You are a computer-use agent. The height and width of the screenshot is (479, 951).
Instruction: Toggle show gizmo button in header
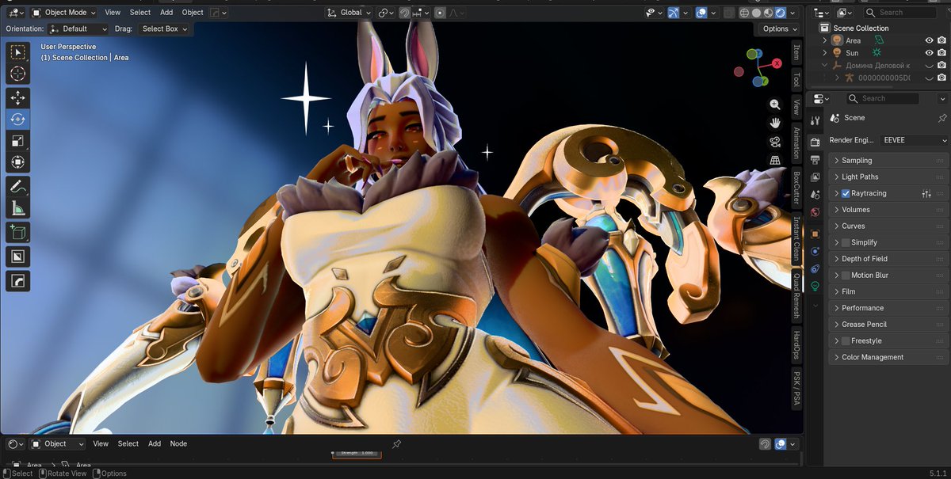674,13
